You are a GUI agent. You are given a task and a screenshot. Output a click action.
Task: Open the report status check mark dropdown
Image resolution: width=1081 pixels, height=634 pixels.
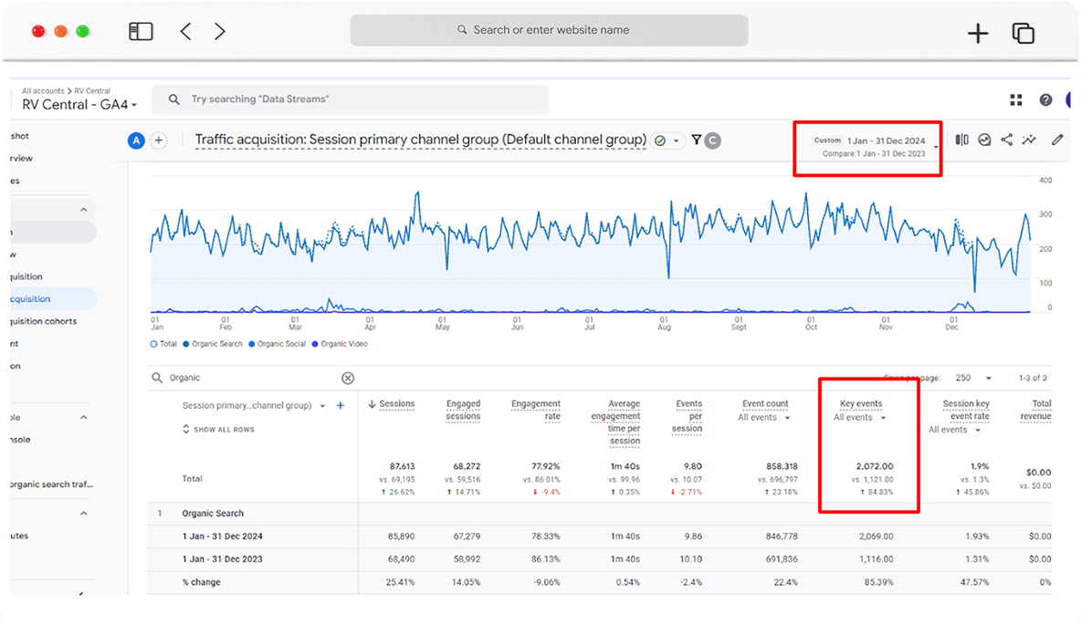(666, 140)
